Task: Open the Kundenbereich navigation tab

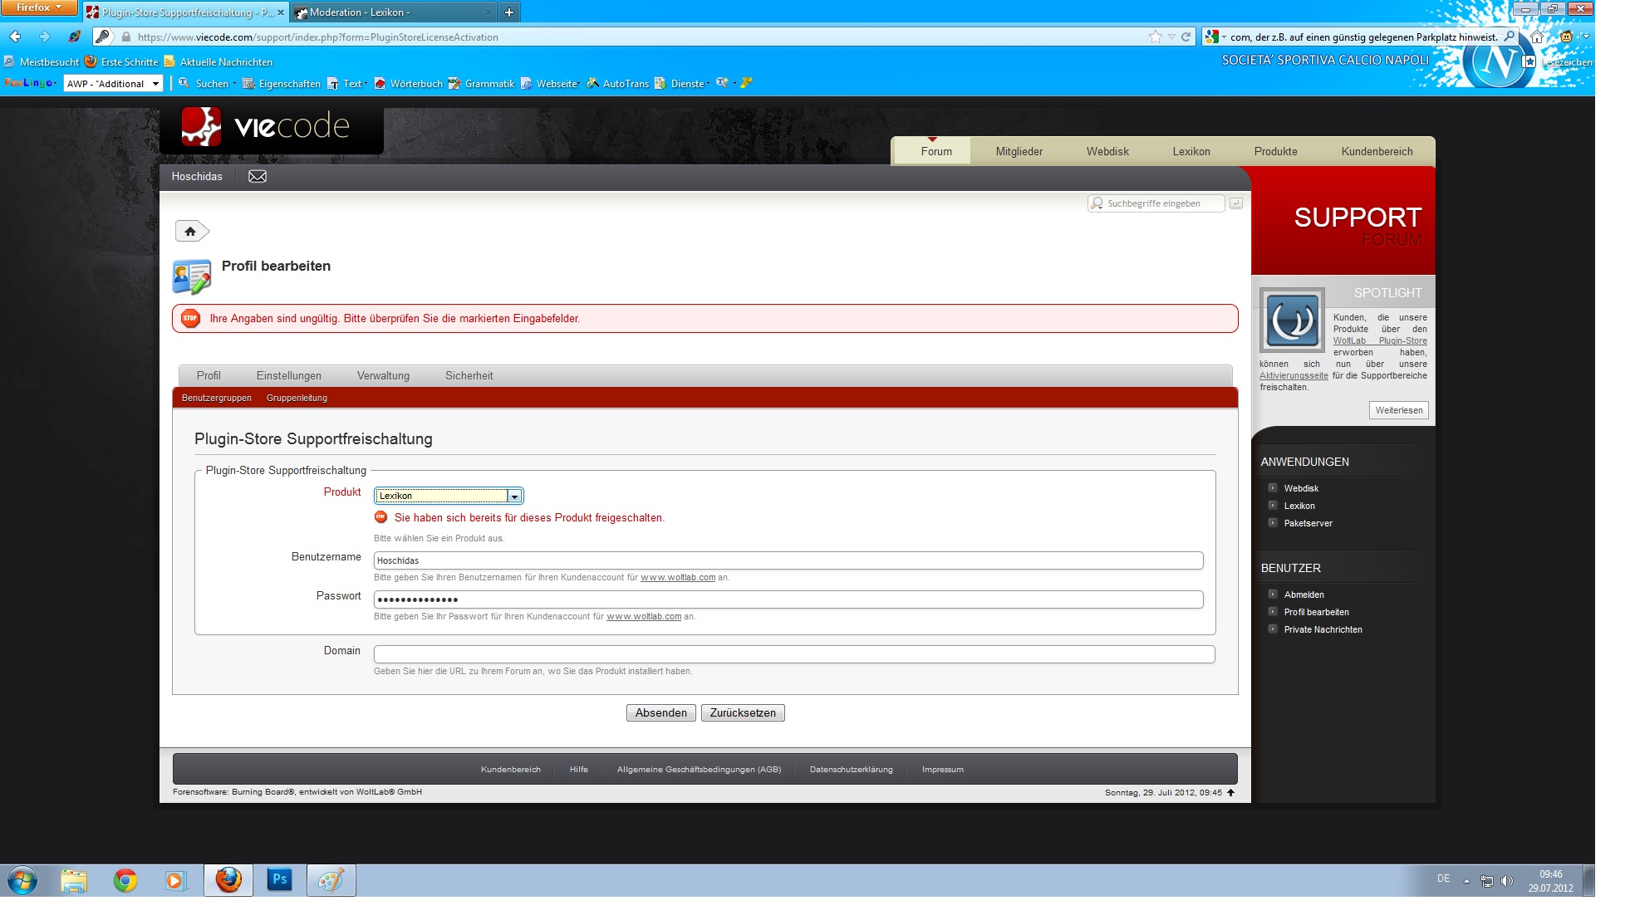Action: (1377, 151)
